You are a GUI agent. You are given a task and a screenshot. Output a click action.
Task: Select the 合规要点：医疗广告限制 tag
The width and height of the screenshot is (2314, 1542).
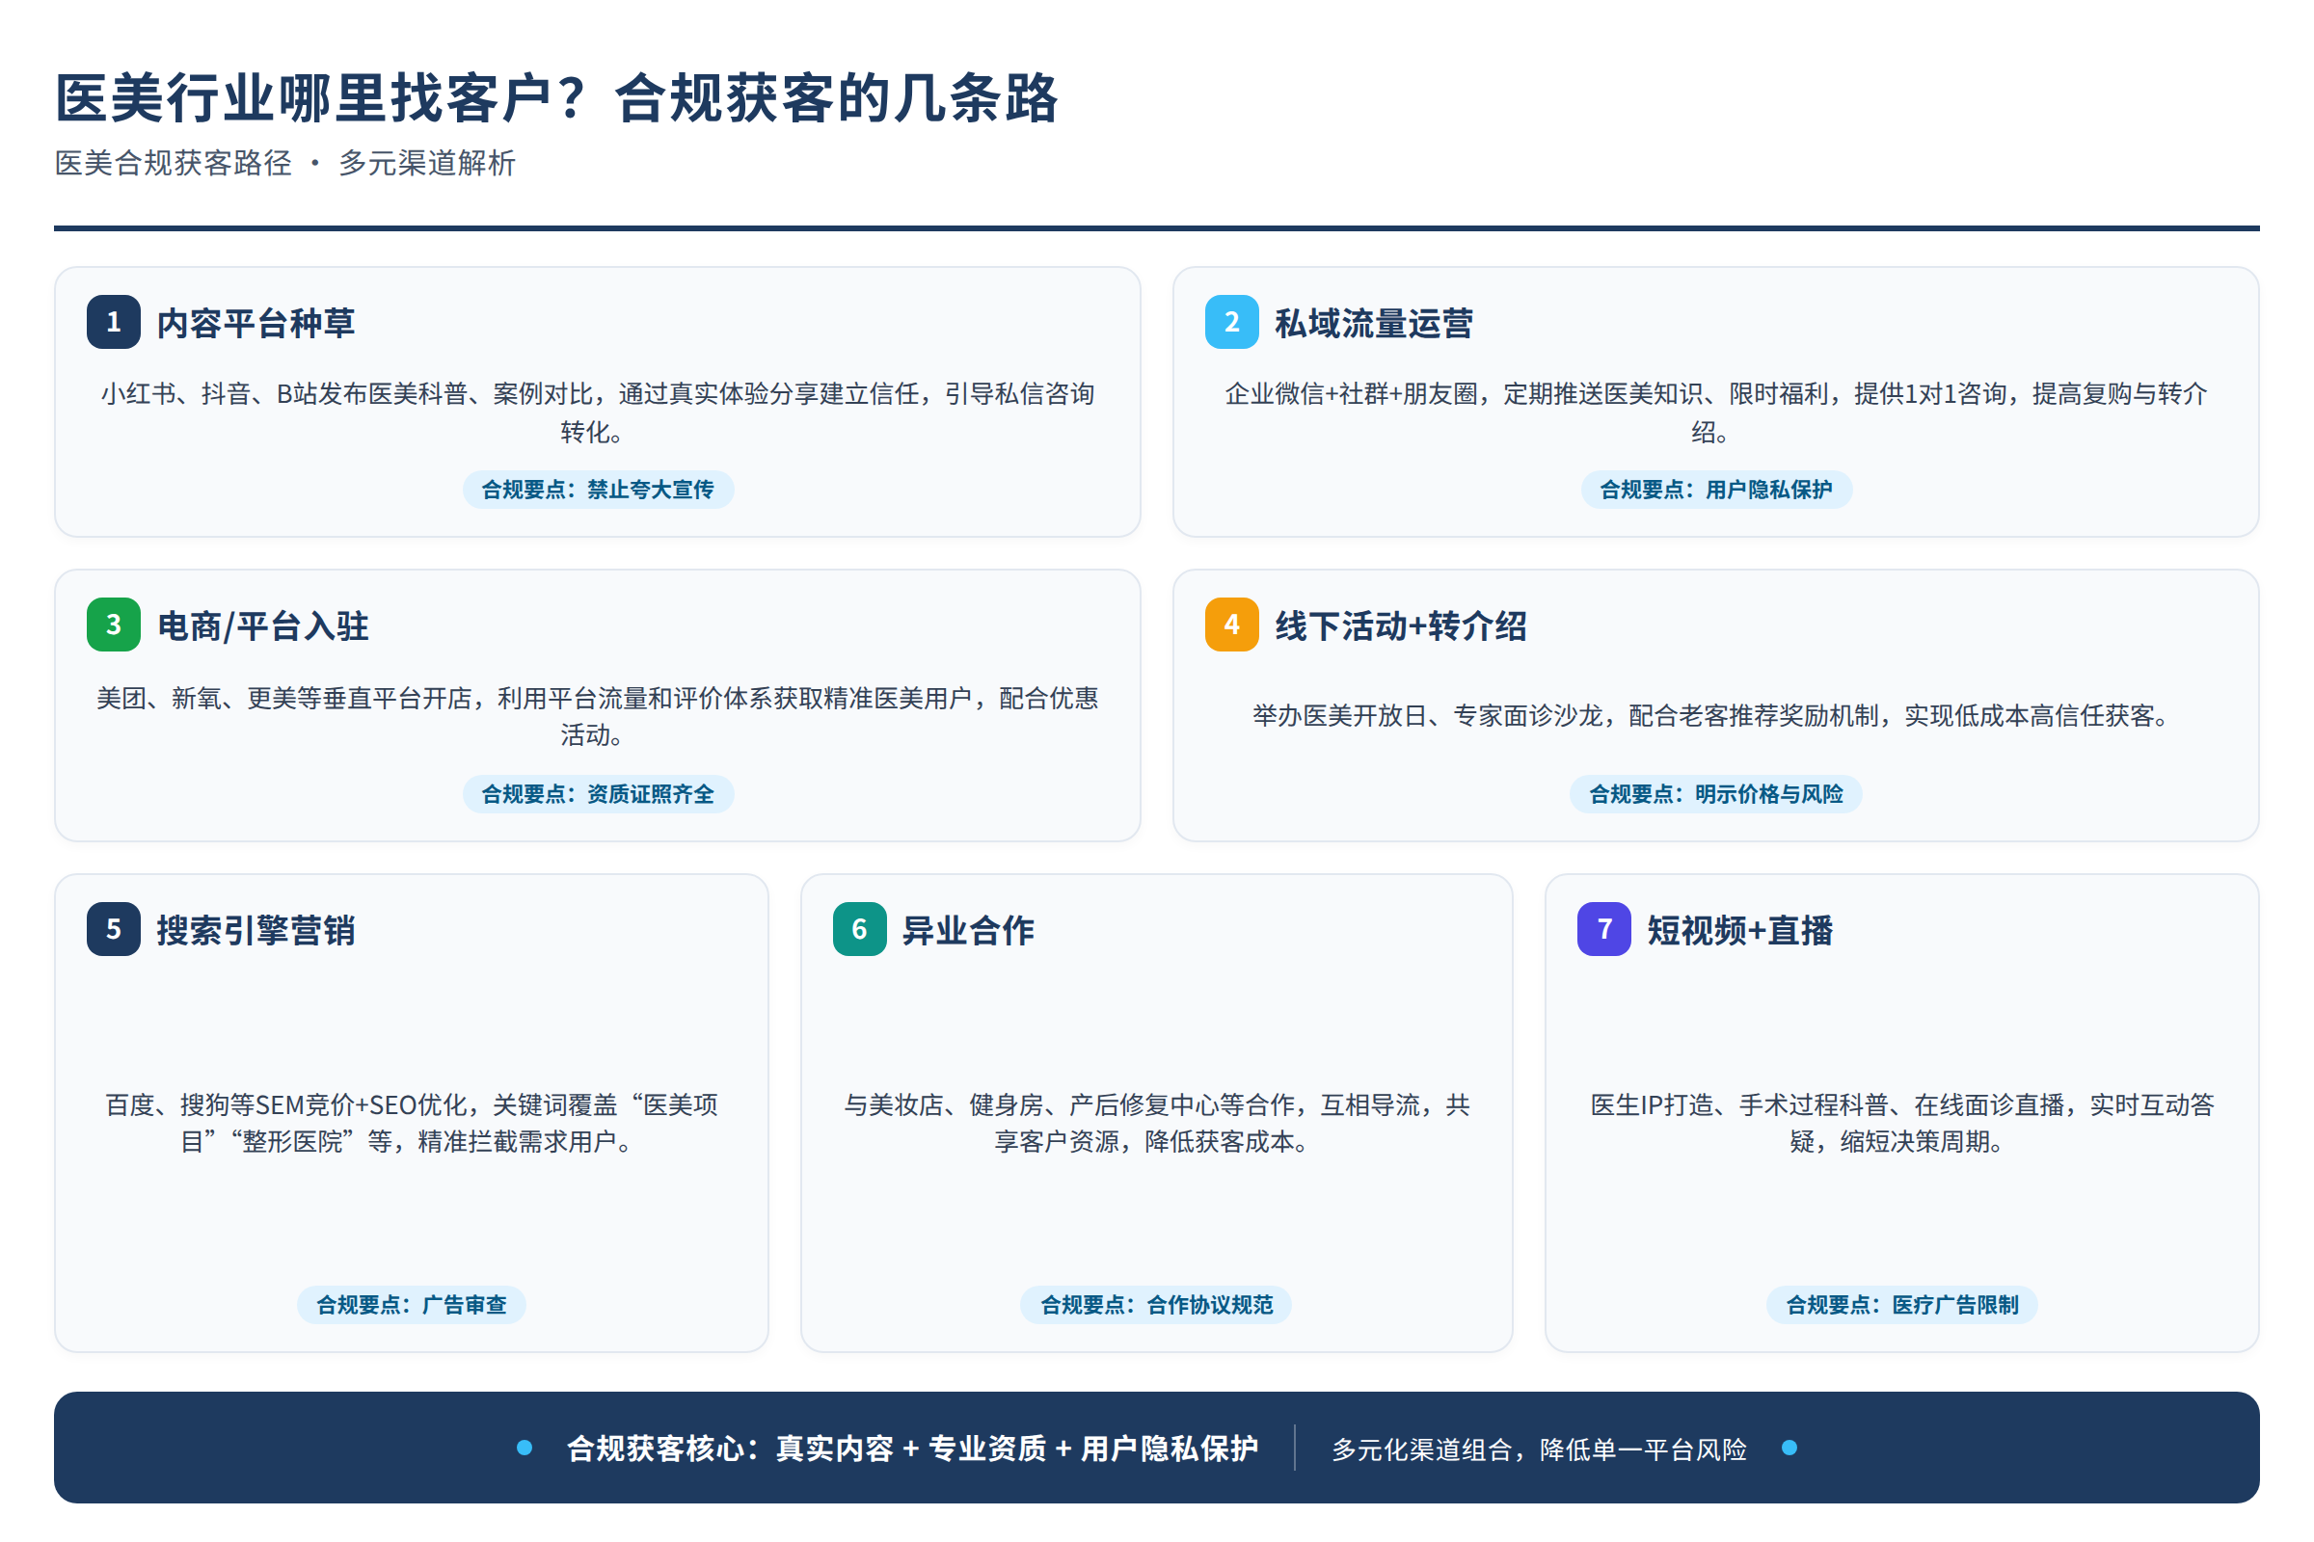coord(1902,1305)
